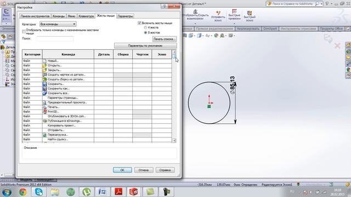Image resolution: width=351 pixels, height=197 pixels.
Task: Open Google Chrome from the taskbar
Action: [x=22, y=192]
